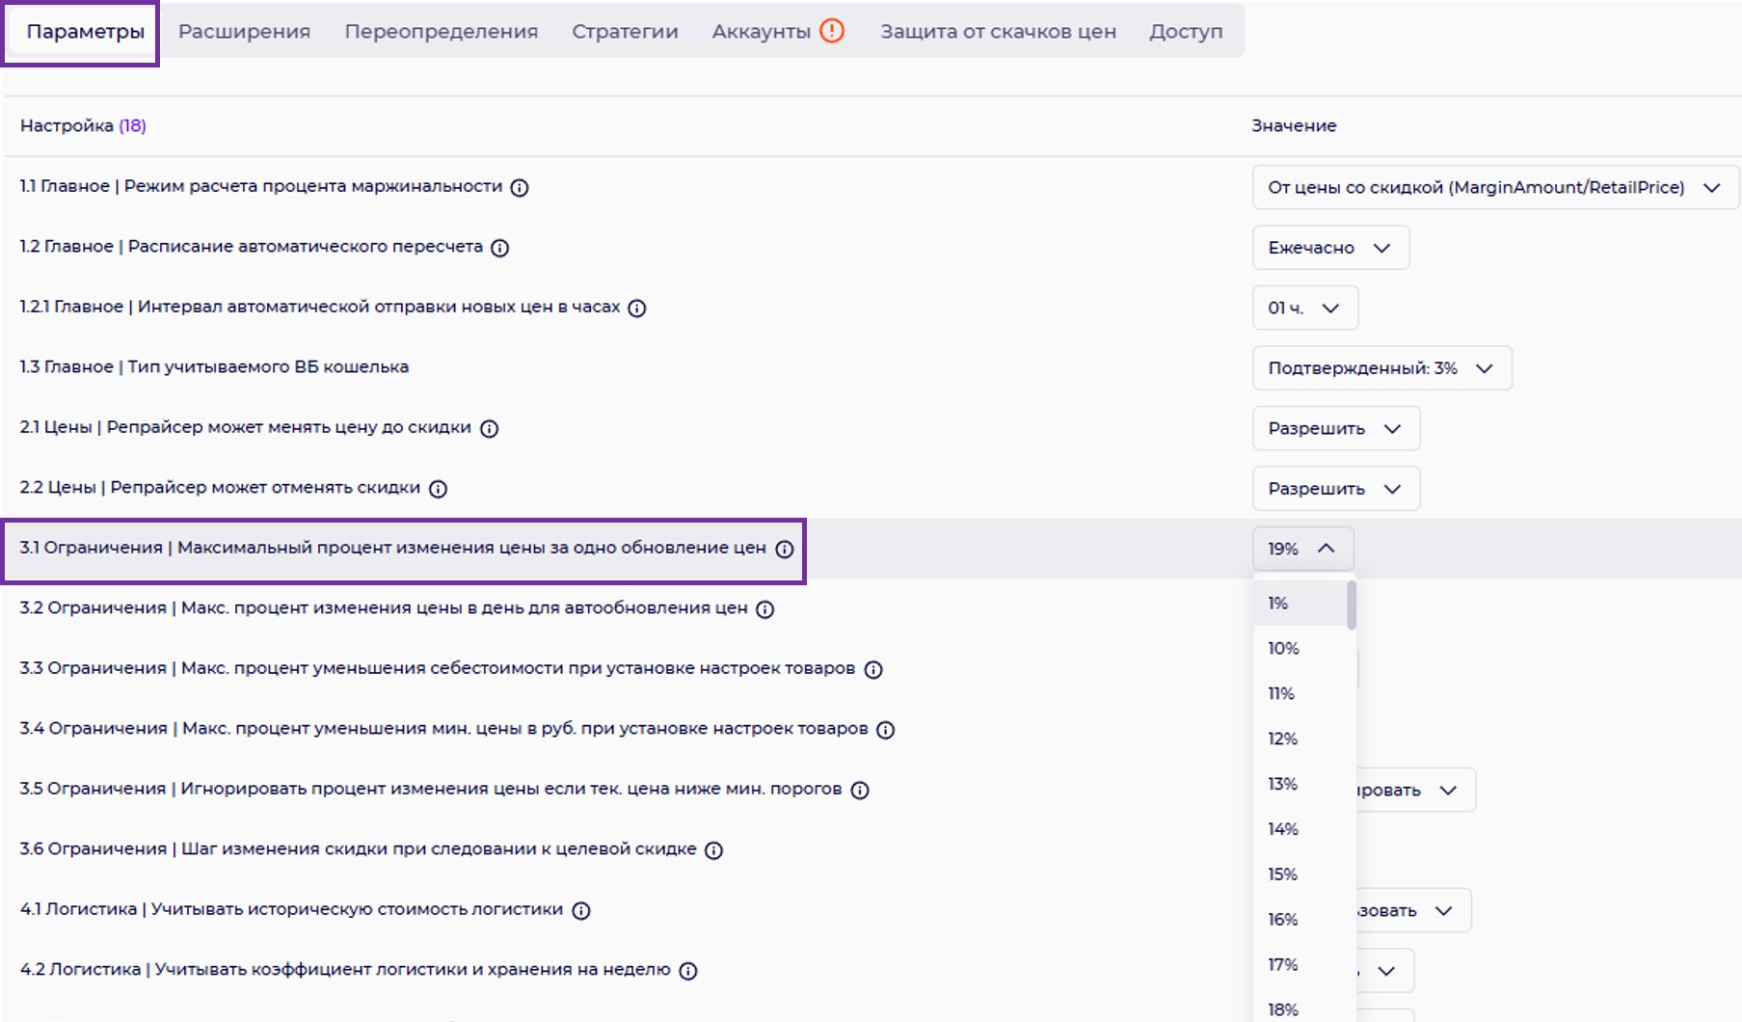Open the Ежечасно schedule dropdown
1742x1022 pixels.
[x=1330, y=248]
